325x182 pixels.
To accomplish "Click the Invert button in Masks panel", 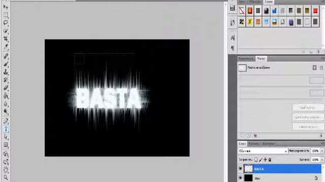I will click(308, 127).
